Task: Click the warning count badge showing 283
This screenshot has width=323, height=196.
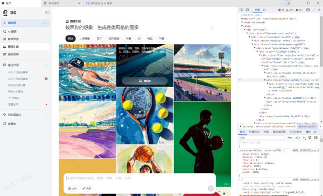Action: coord(290,10)
